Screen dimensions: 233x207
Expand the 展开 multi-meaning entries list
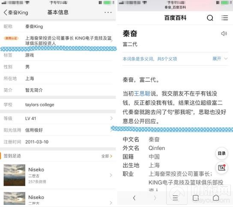coord(220,59)
